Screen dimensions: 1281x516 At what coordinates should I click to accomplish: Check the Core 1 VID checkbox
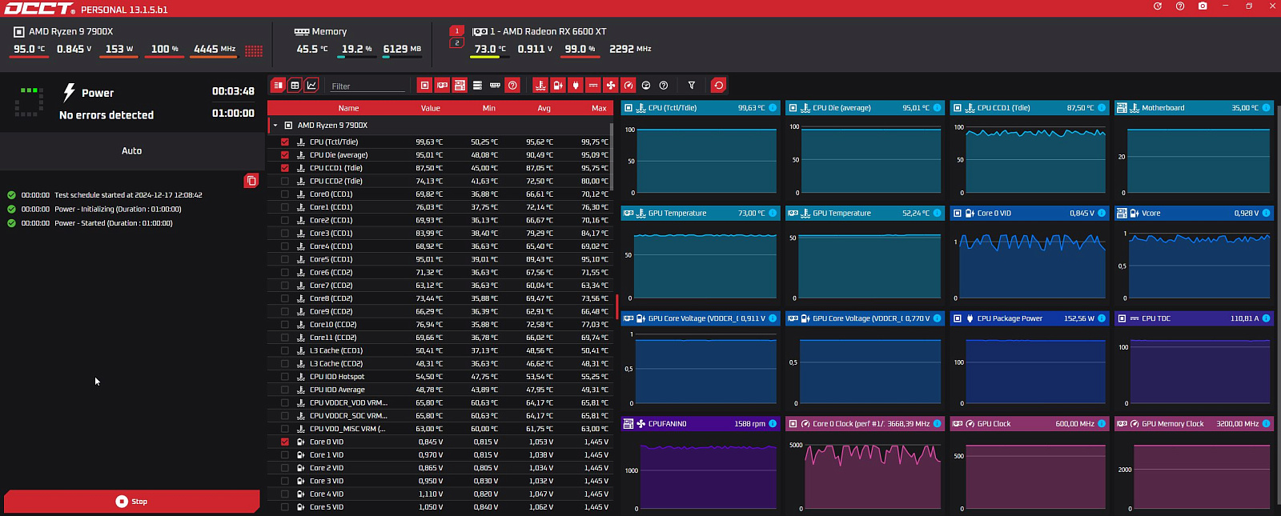click(x=285, y=454)
